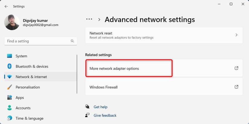Click the Give feedback link
The height and width of the screenshot is (124, 249).
pyautogui.click(x=105, y=116)
